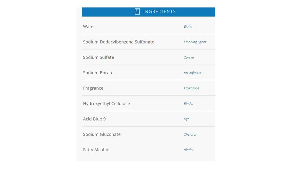The image size is (295, 169).
Task: Select the Water ingredient name
Action: tap(89, 27)
